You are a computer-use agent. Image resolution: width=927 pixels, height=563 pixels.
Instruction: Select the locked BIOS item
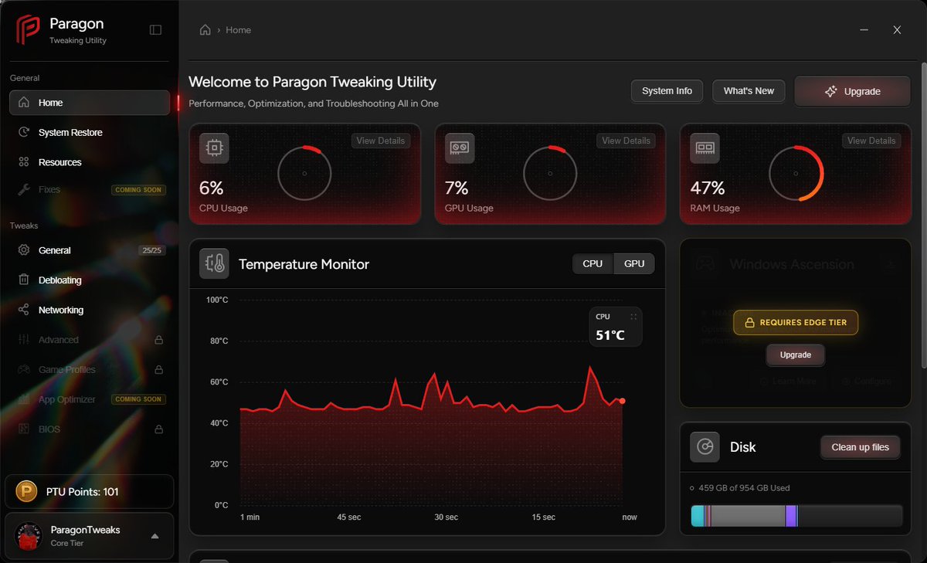pos(90,429)
